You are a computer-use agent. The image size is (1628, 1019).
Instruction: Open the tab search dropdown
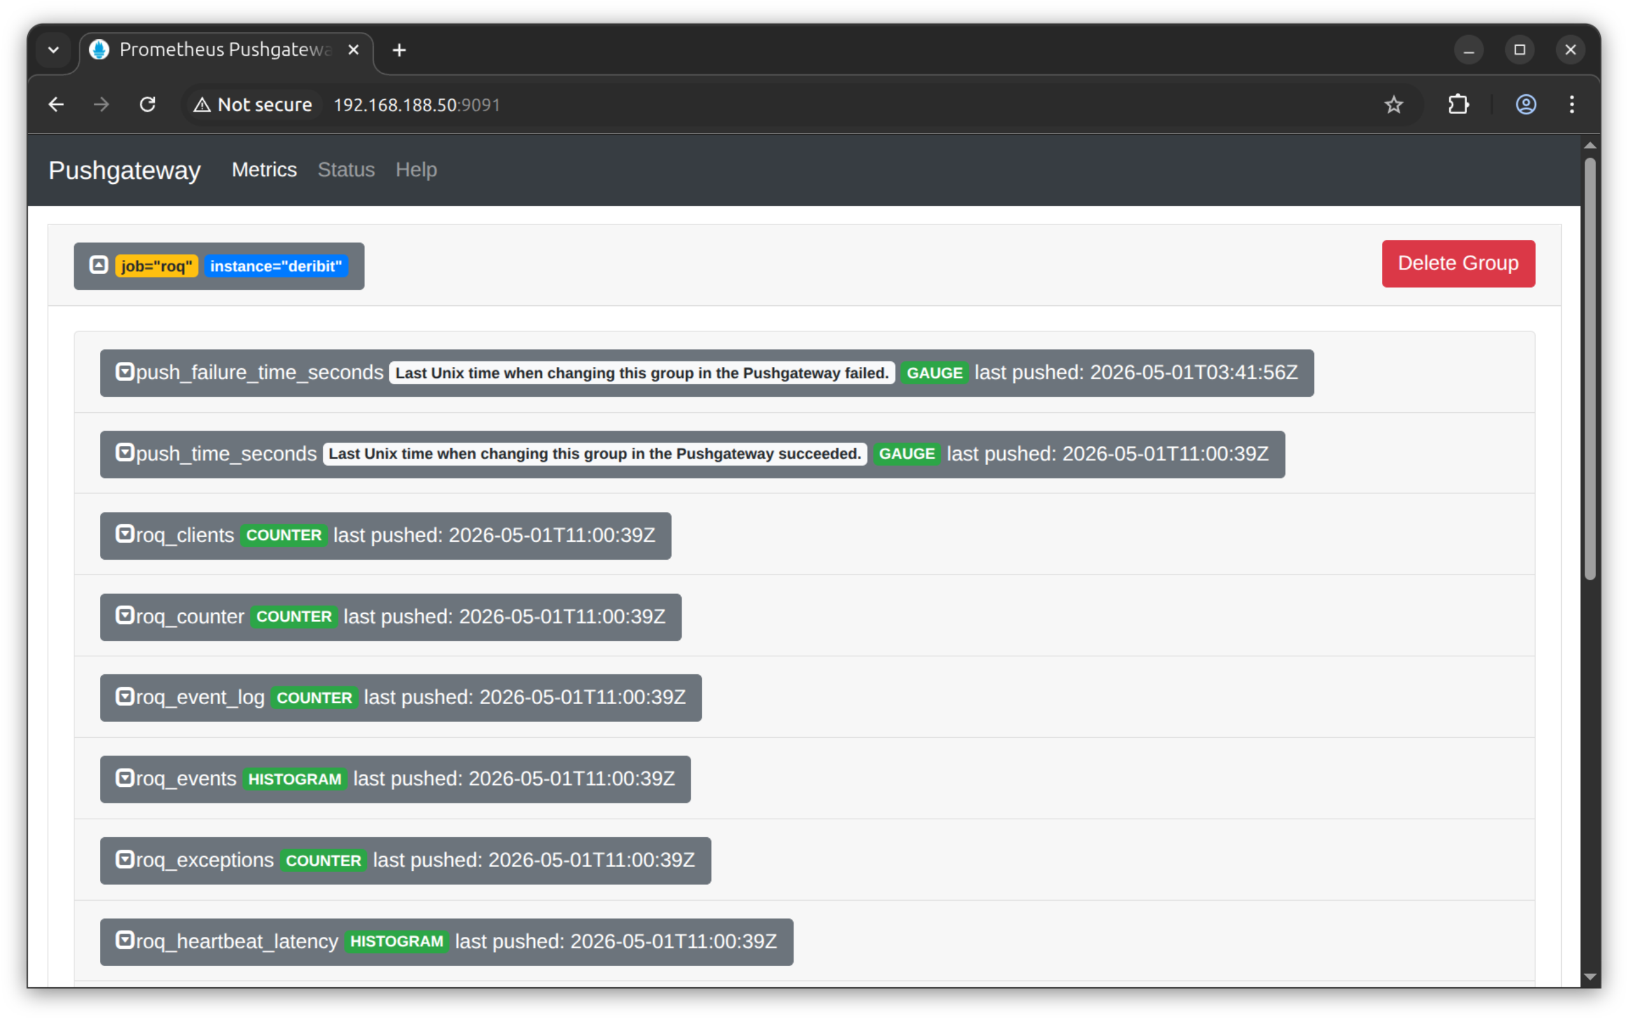click(x=54, y=50)
